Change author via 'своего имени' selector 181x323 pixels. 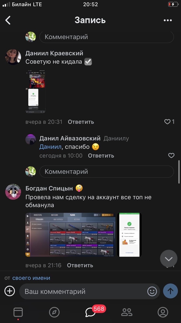[x=31, y=278]
